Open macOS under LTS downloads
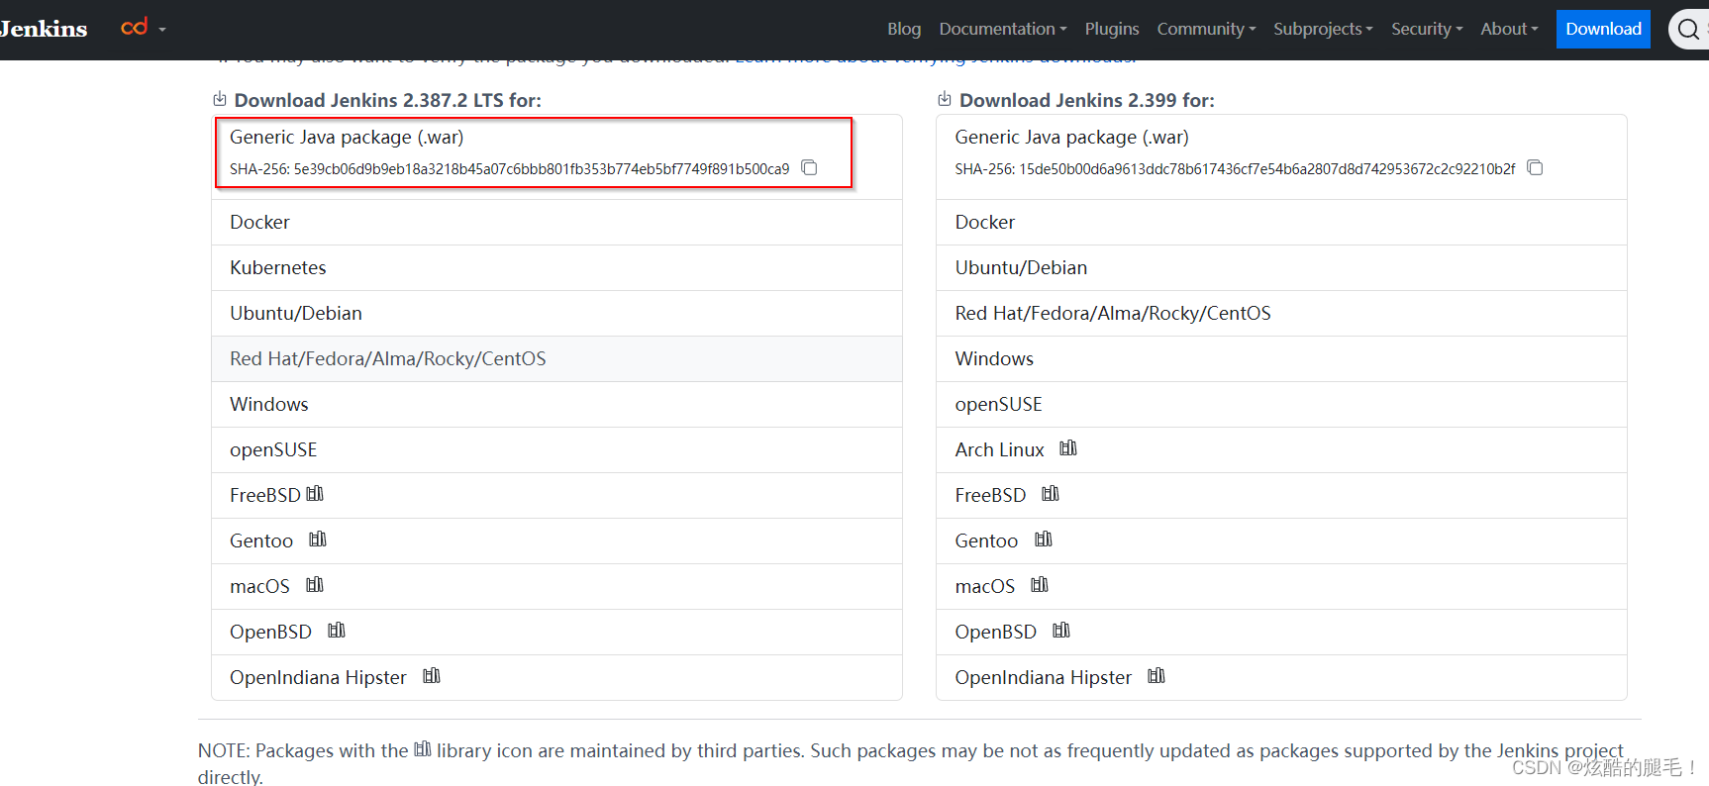 556,586
